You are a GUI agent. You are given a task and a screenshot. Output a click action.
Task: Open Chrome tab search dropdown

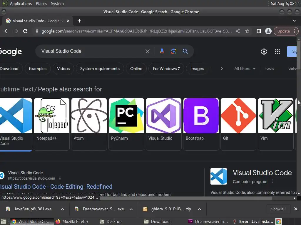tap(294, 21)
